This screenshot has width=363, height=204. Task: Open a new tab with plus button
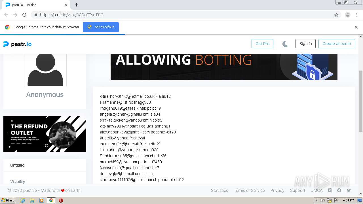[77, 5]
